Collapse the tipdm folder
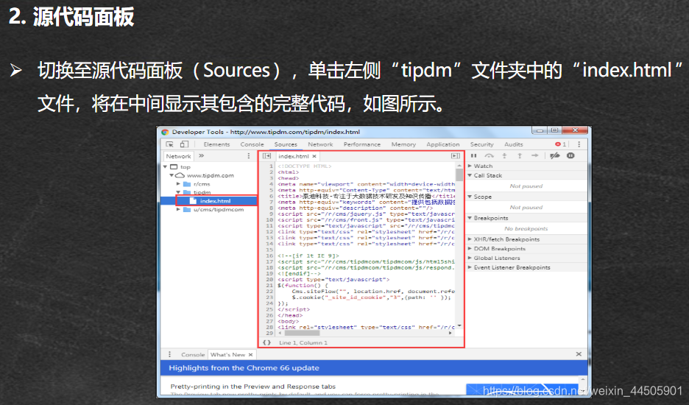Screen dimensions: 689x405 pos(178,192)
